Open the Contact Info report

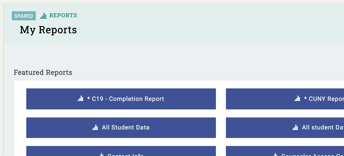121,151
